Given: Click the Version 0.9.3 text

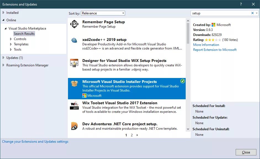Looking at the screenshot, I should point(203,30).
